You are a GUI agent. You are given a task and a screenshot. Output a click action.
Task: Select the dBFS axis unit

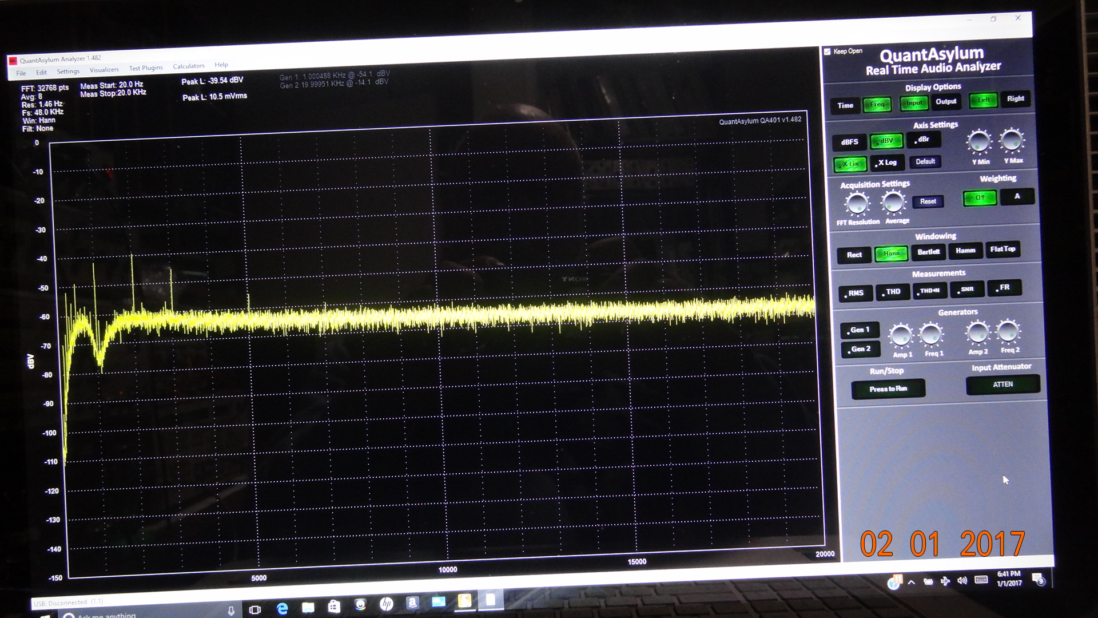coord(850,142)
